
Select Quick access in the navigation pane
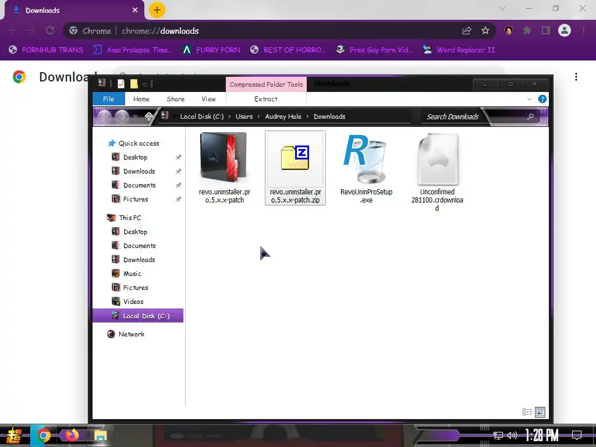click(139, 143)
